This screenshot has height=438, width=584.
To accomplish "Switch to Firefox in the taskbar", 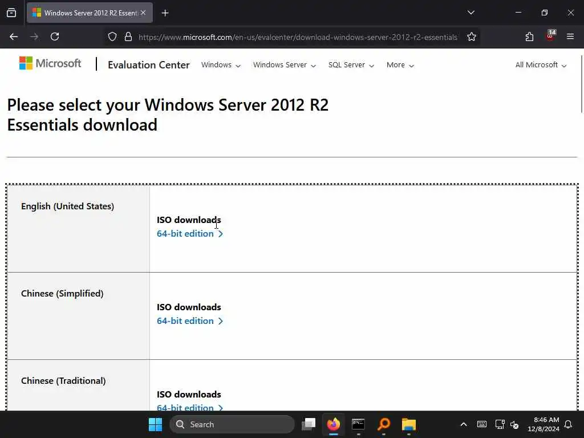I will [x=333, y=424].
